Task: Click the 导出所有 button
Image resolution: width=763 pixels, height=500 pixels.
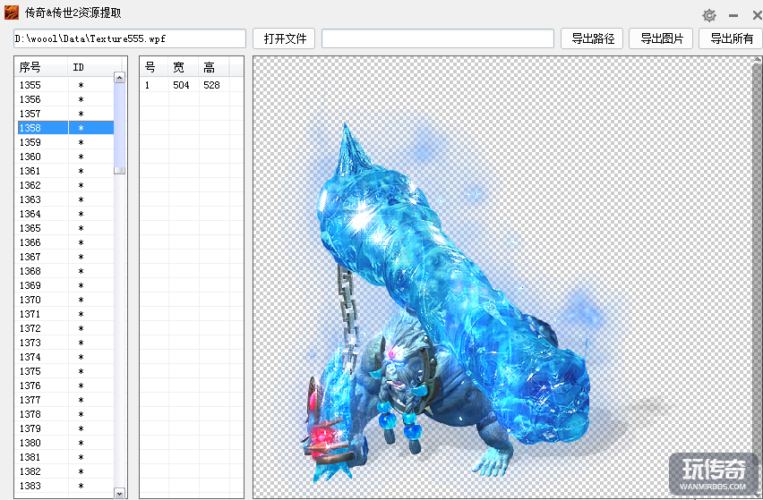Action: coord(731,38)
